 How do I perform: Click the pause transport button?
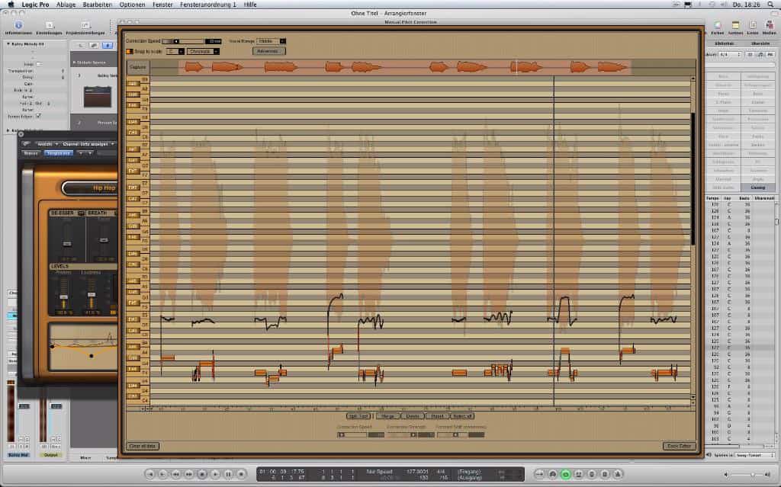point(228,474)
